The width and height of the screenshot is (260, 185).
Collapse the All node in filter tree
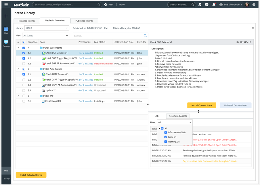pos(159,128)
